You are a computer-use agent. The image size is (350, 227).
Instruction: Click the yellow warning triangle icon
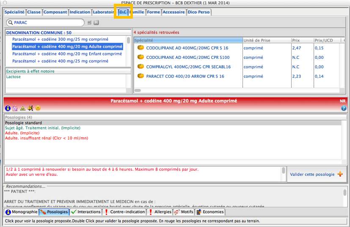(23, 108)
